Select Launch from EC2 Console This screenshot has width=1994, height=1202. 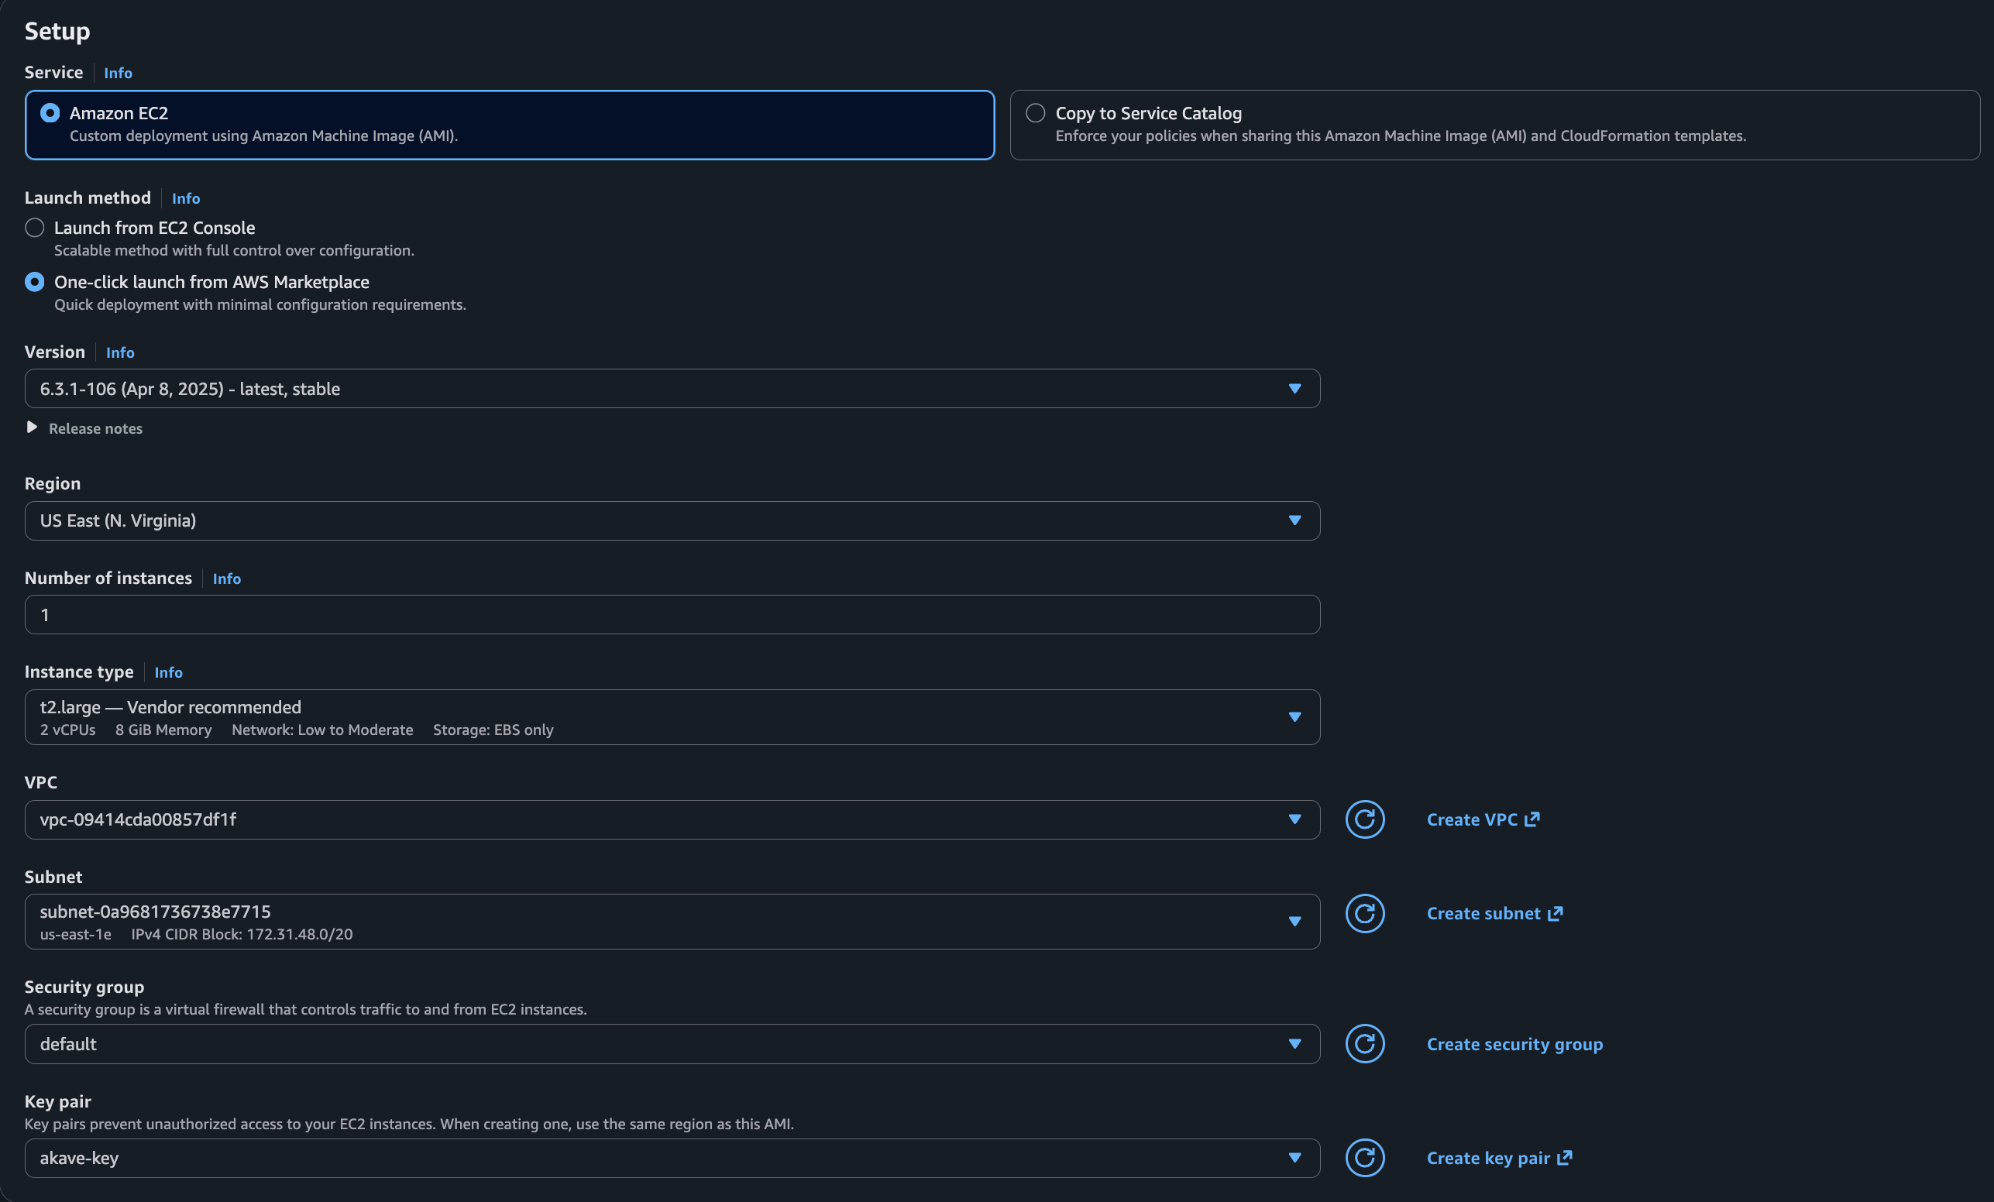click(x=35, y=228)
